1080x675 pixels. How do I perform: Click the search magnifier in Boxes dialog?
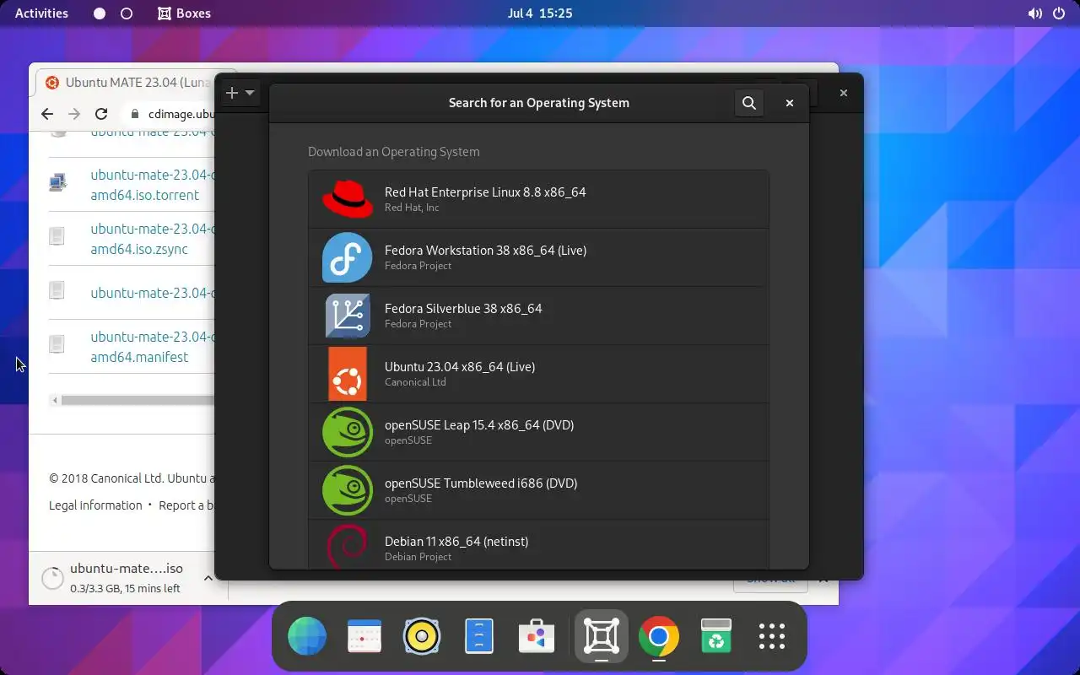[748, 103]
